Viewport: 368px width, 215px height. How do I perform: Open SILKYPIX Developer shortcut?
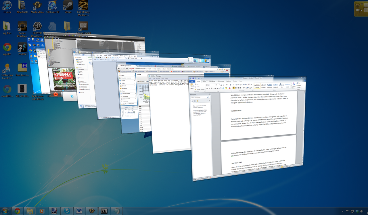(37, 29)
